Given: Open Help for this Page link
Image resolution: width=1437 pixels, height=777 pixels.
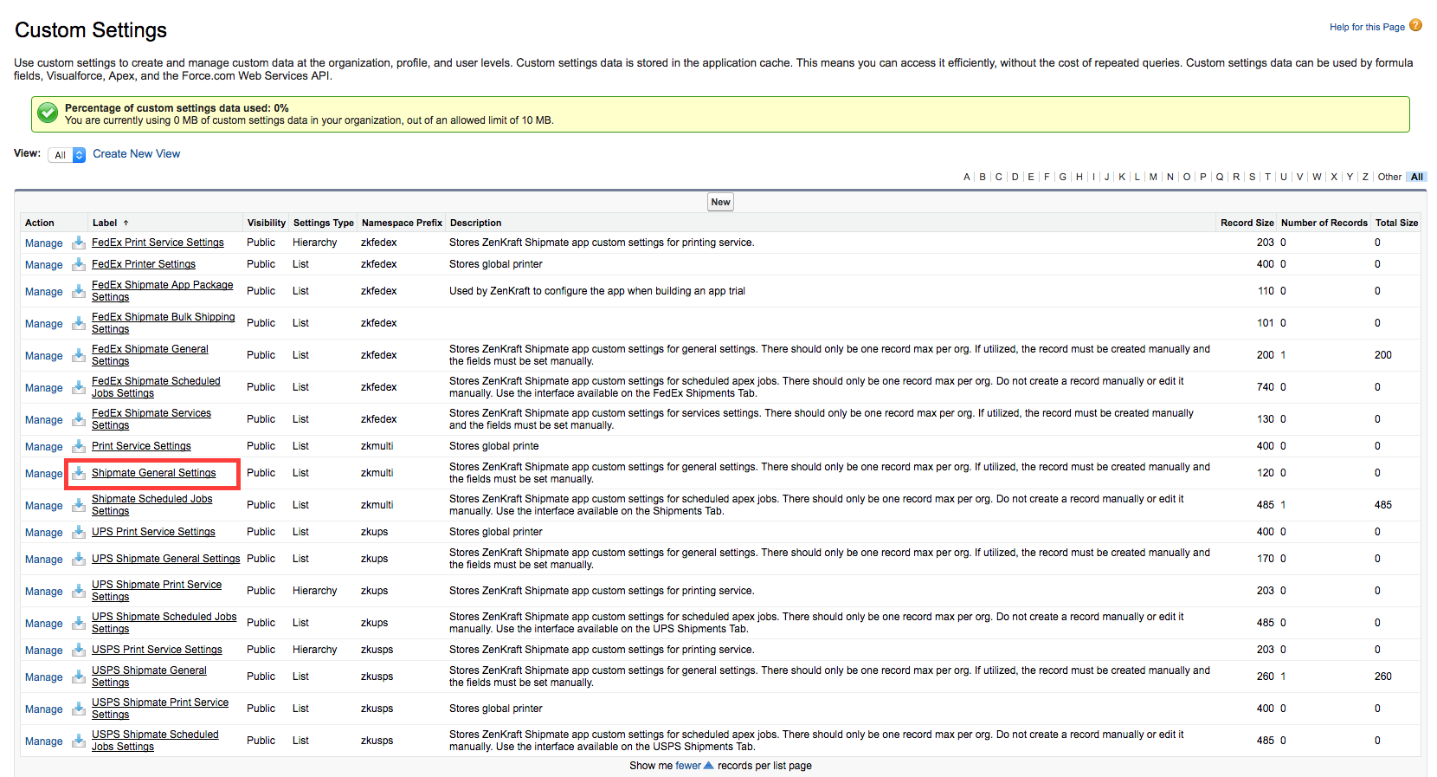Looking at the screenshot, I should click(x=1367, y=27).
